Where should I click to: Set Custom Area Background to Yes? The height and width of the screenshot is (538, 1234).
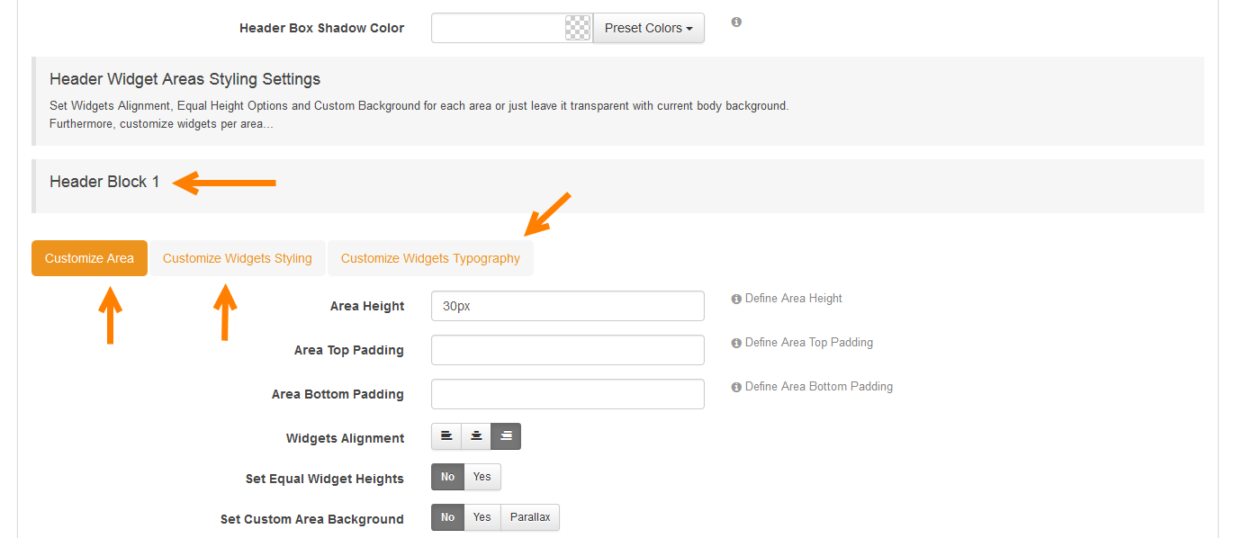coord(482,517)
